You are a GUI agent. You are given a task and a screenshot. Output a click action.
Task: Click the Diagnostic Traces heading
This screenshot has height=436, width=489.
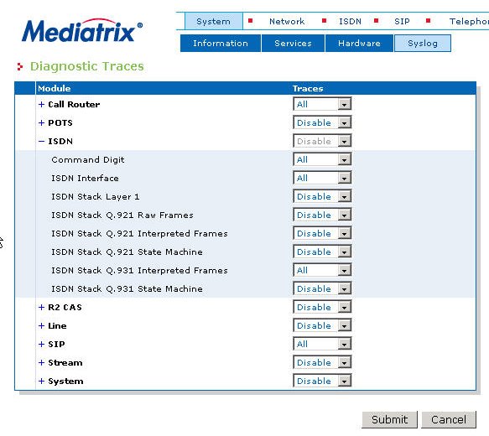click(87, 66)
